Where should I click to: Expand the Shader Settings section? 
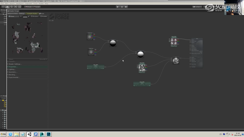[x=14, y=64]
